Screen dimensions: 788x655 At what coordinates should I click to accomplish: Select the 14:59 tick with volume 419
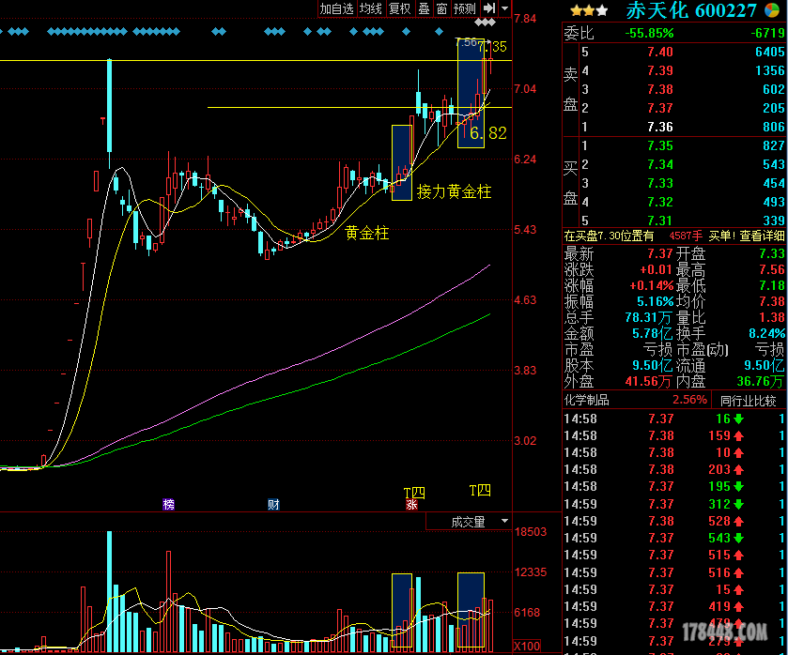[674, 607]
